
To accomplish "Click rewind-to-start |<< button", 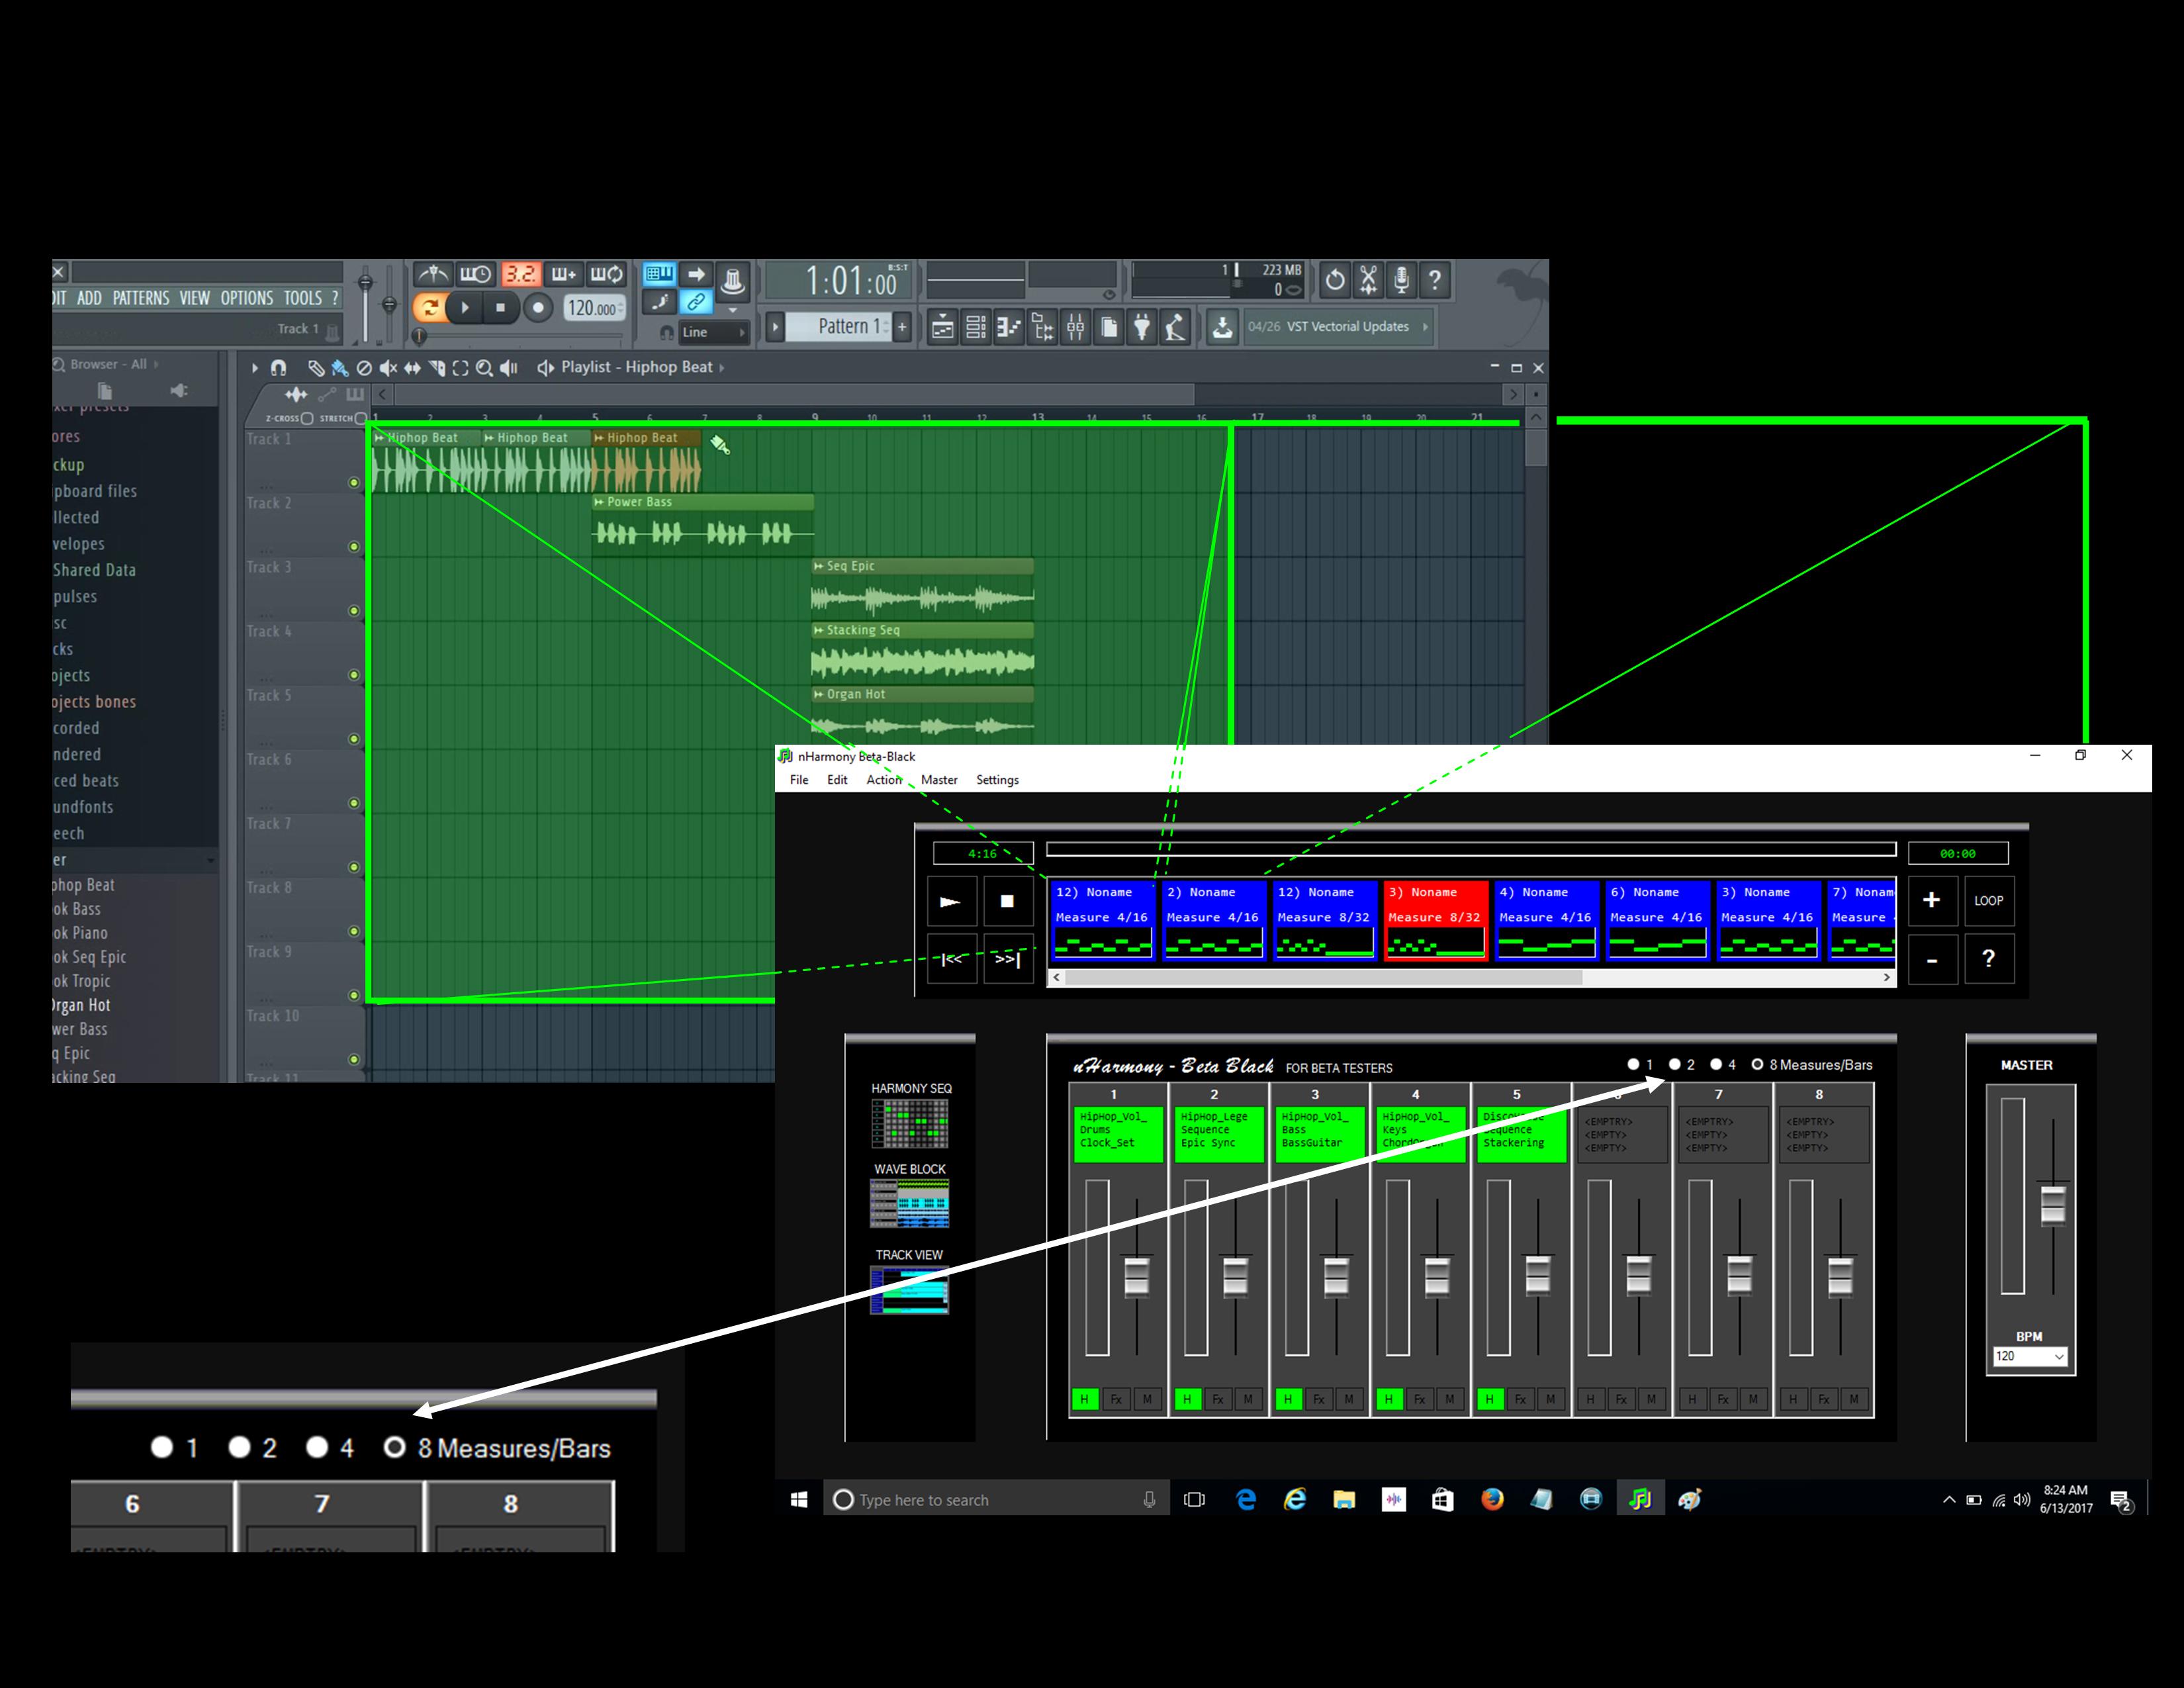I will pos(951,959).
